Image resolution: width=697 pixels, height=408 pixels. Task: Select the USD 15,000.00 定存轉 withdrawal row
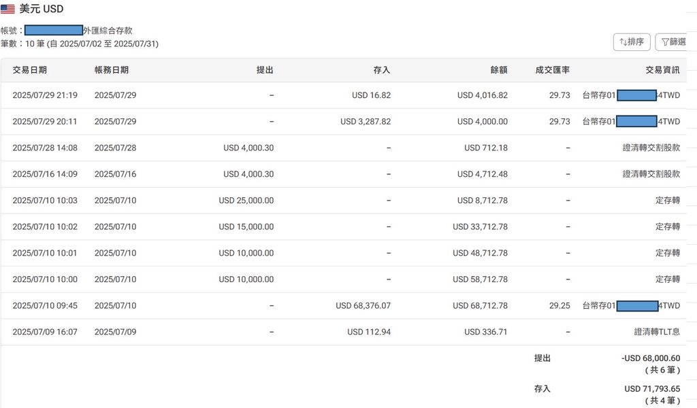tap(340, 226)
